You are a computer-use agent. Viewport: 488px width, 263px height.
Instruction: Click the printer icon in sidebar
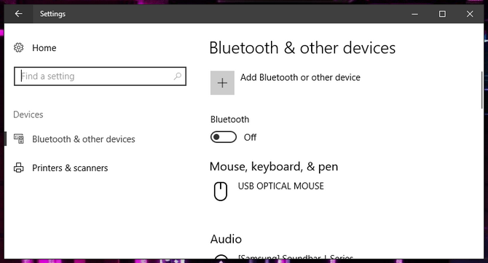19,168
